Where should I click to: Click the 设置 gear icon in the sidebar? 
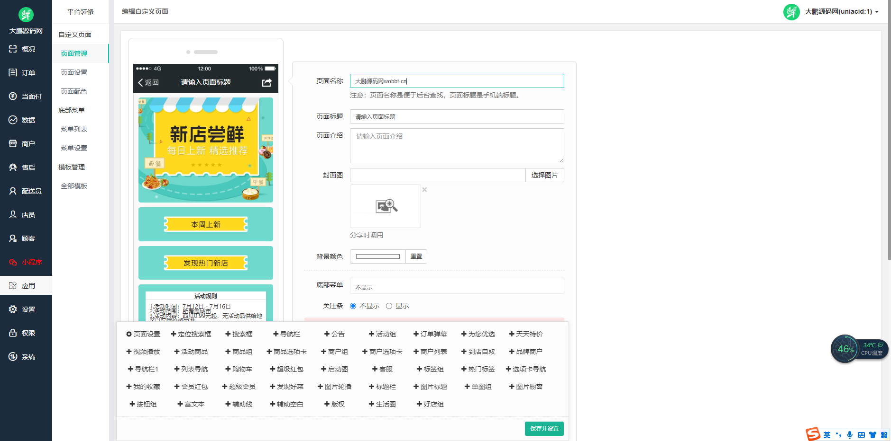[13, 309]
